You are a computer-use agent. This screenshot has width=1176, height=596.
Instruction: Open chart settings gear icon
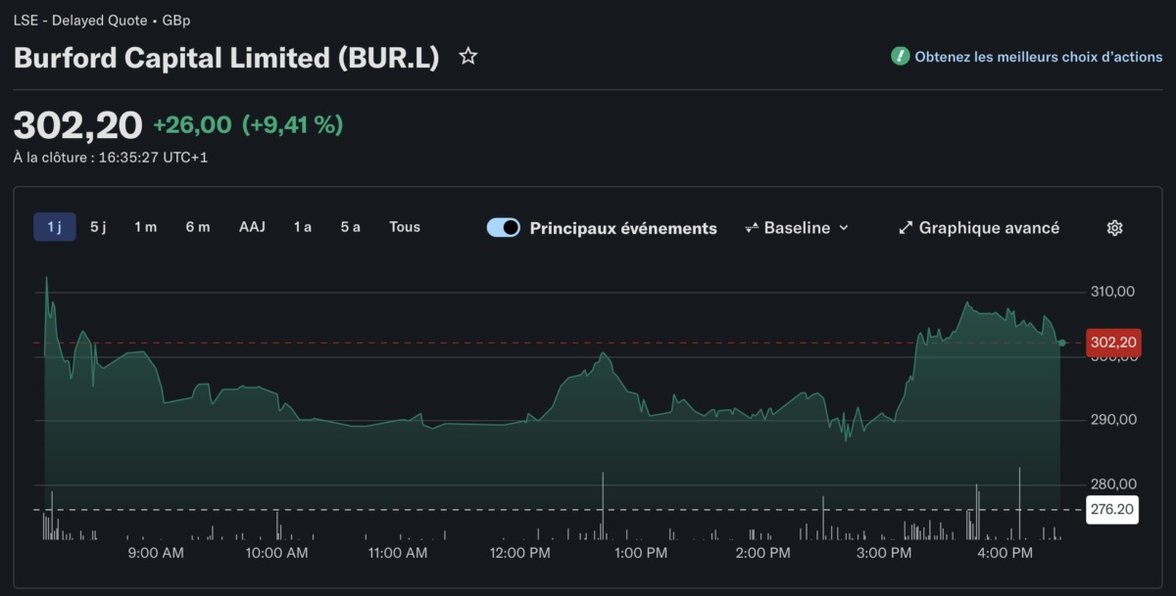pyautogui.click(x=1114, y=228)
